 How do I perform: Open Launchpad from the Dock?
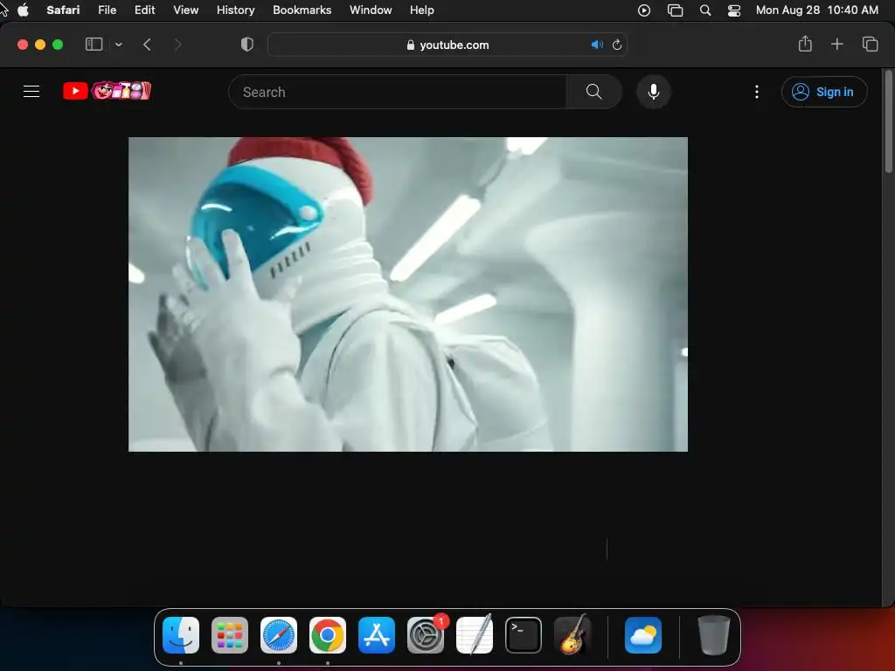230,635
